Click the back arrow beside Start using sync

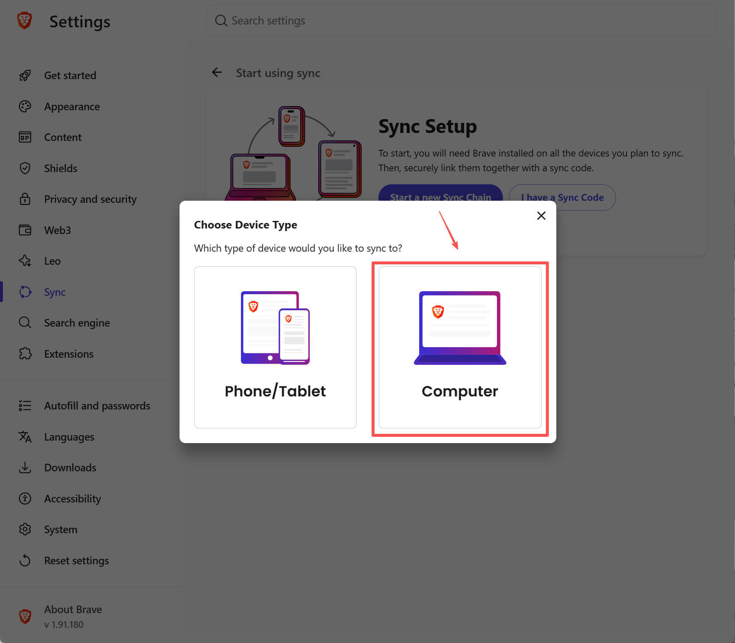point(217,72)
